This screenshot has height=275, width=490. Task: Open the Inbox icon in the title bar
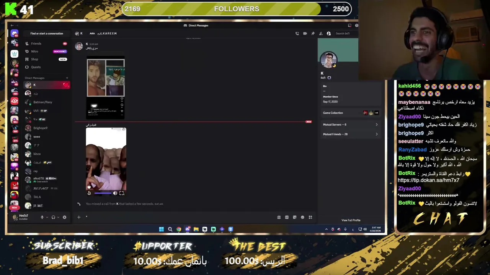(x=350, y=26)
